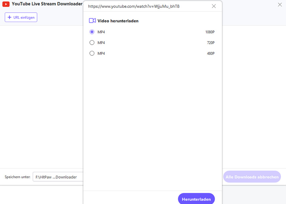Click the camera icon beside Video herunterladen
The height and width of the screenshot is (204, 286).
coord(92,21)
